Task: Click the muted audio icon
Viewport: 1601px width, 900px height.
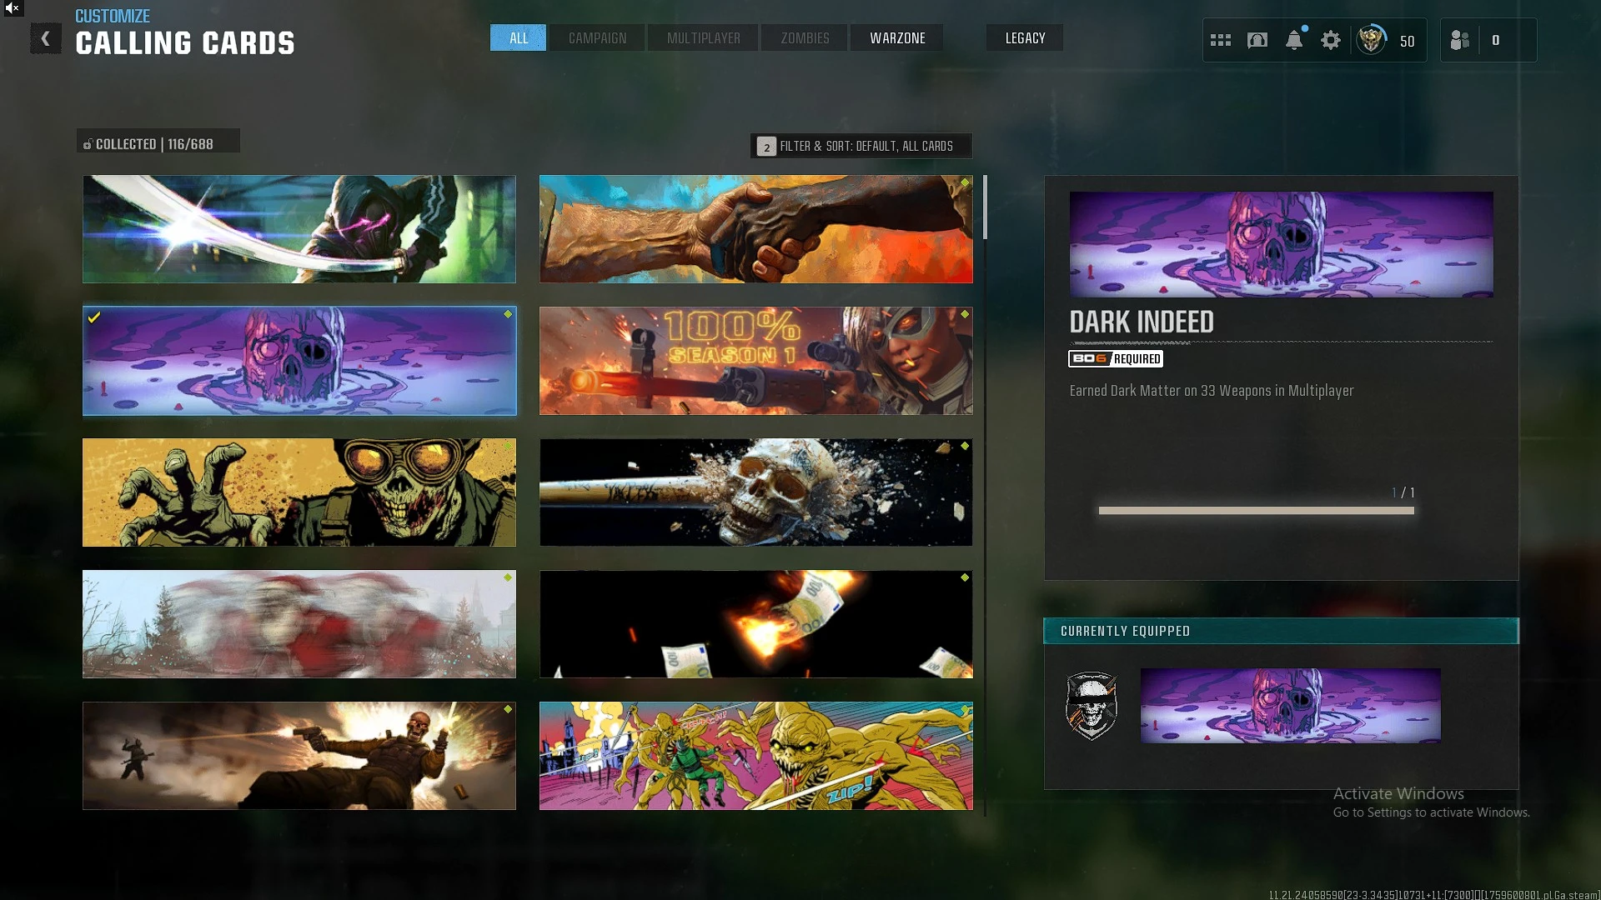Action: pyautogui.click(x=13, y=8)
